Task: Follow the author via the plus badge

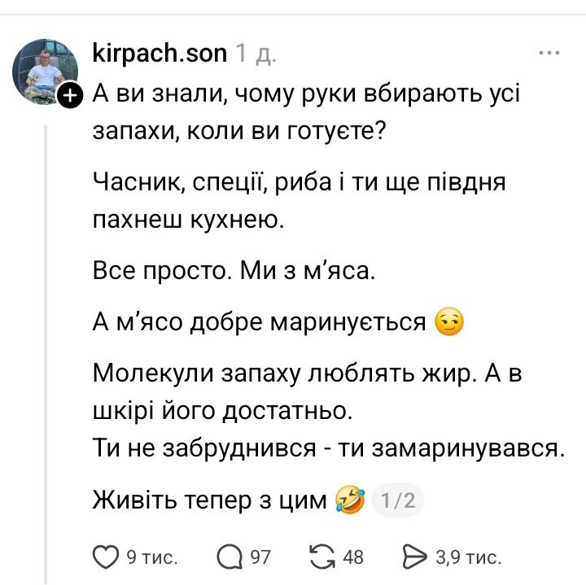Action: pyautogui.click(x=71, y=96)
